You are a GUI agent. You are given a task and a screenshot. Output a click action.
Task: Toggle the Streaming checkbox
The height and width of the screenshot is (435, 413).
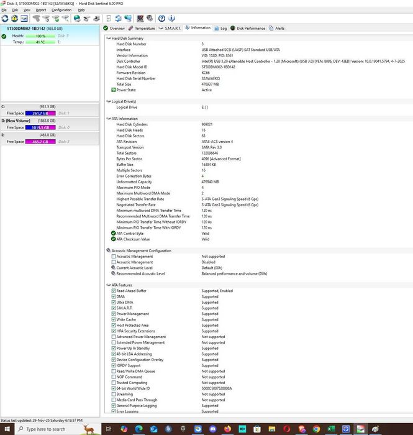[x=114, y=394]
